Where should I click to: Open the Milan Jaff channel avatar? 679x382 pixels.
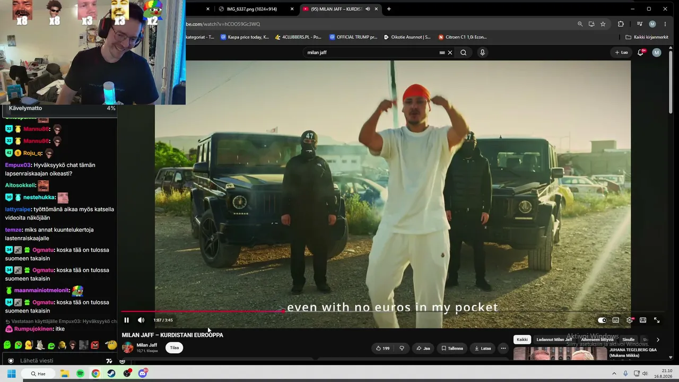coord(128,348)
